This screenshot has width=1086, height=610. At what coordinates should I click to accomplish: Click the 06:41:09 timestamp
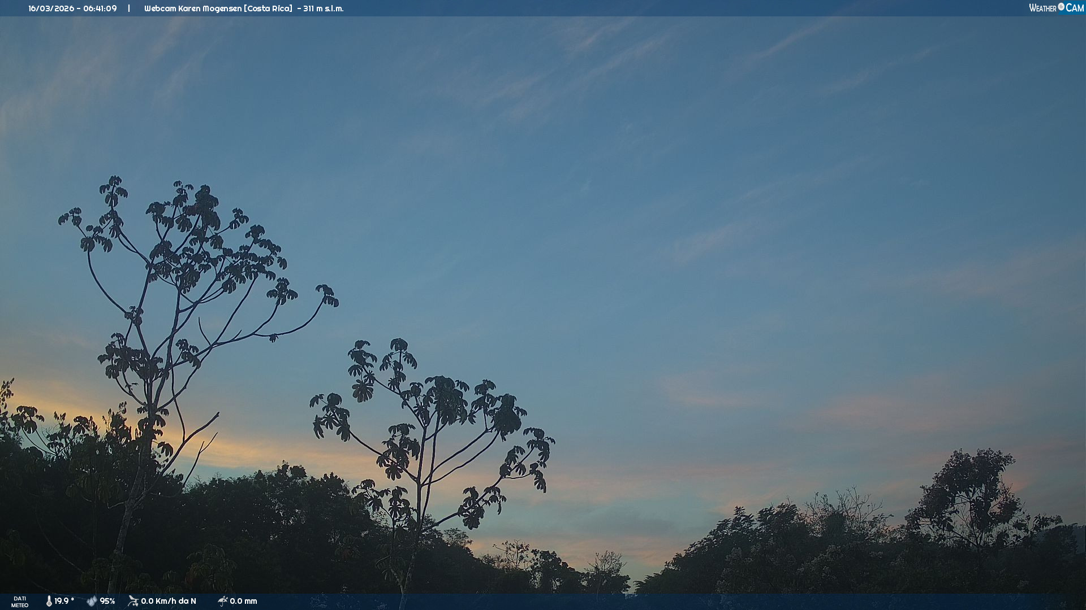(x=100, y=8)
